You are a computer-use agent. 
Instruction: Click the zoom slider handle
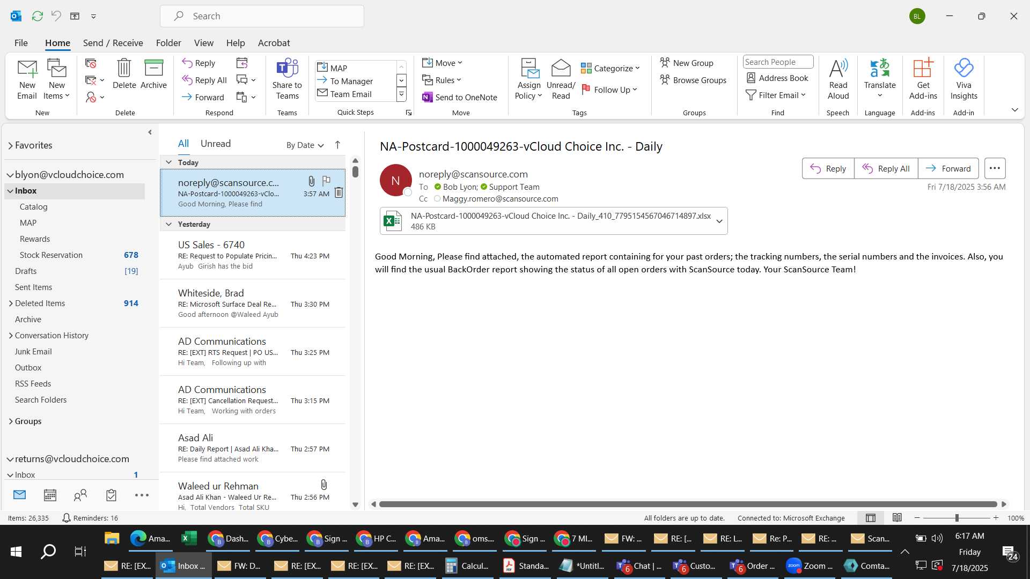point(957,518)
